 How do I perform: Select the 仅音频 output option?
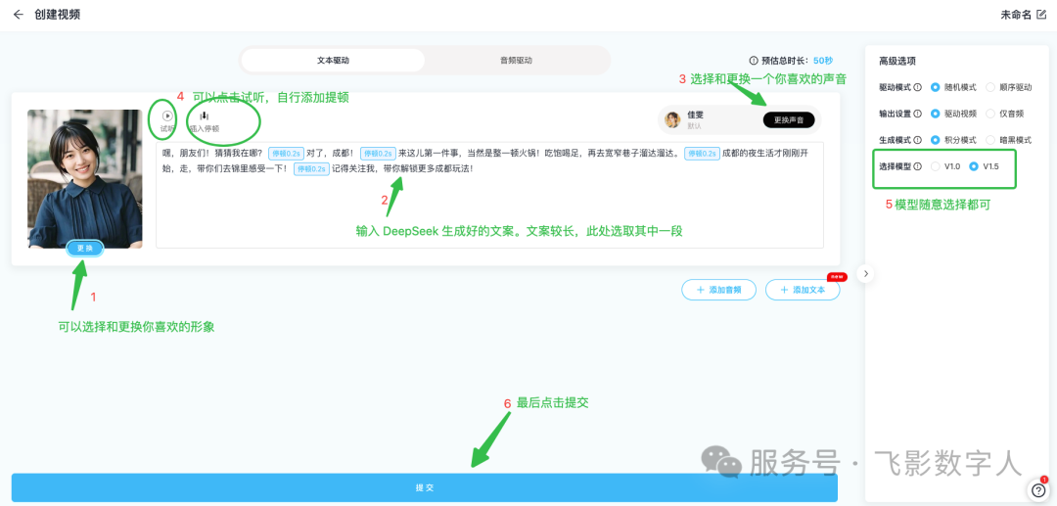(x=989, y=114)
